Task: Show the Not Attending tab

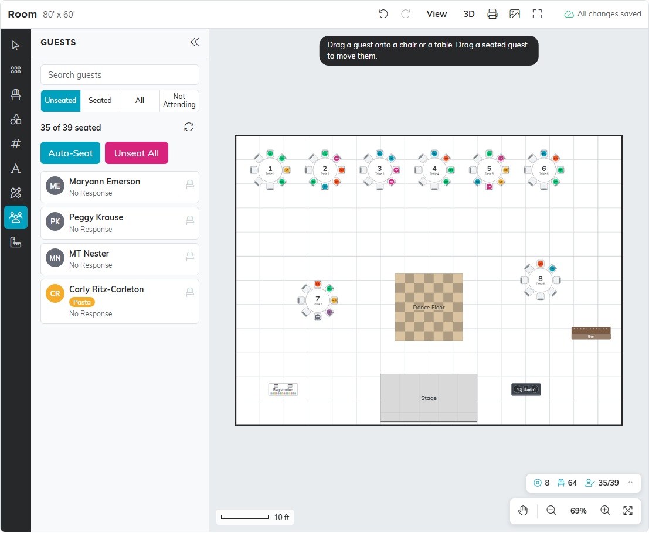Action: (x=179, y=101)
